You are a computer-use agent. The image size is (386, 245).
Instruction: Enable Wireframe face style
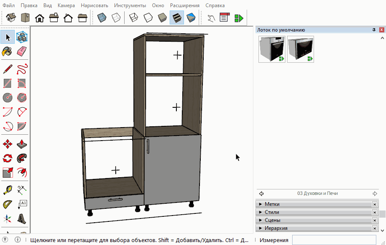(x=133, y=18)
